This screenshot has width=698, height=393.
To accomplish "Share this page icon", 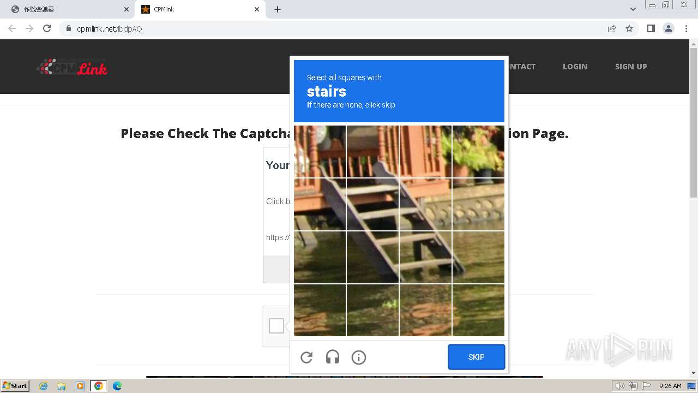I will click(x=612, y=28).
